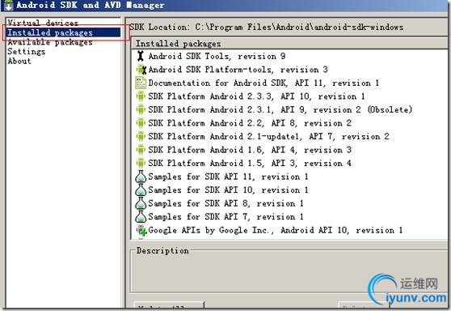The width and height of the screenshot is (451, 311).
Task: Click the android icon for Android 2.3.1 platform
Action: [x=141, y=109]
